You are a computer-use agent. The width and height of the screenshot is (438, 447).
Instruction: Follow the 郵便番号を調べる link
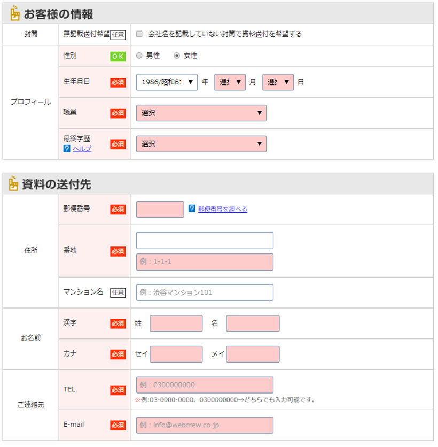[x=222, y=209]
